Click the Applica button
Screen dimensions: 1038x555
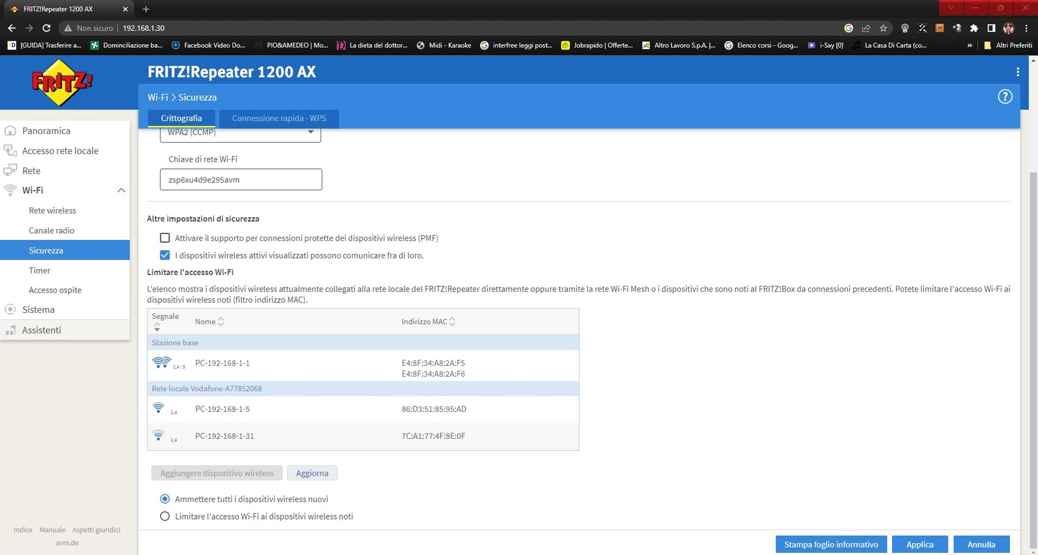click(920, 544)
